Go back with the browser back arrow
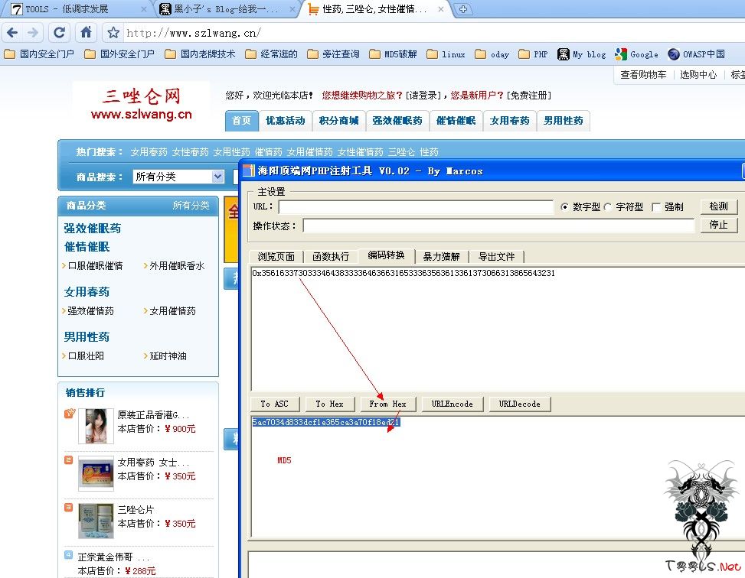 (x=12, y=33)
